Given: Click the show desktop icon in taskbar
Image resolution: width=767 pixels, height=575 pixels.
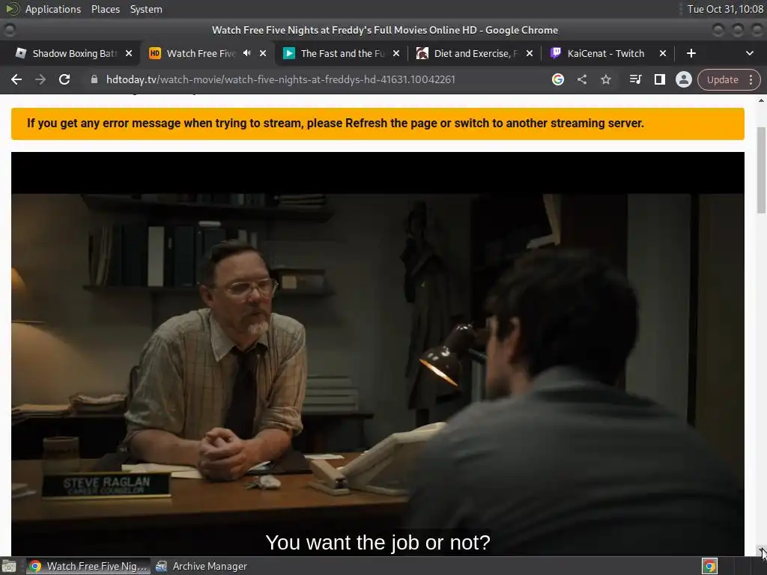Looking at the screenshot, I should point(9,566).
